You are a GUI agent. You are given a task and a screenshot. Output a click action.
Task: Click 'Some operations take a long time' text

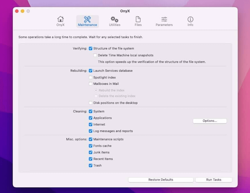[x=80, y=37]
